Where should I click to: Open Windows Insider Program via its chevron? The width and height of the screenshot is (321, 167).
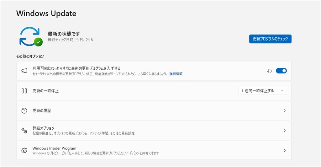(x=285, y=150)
